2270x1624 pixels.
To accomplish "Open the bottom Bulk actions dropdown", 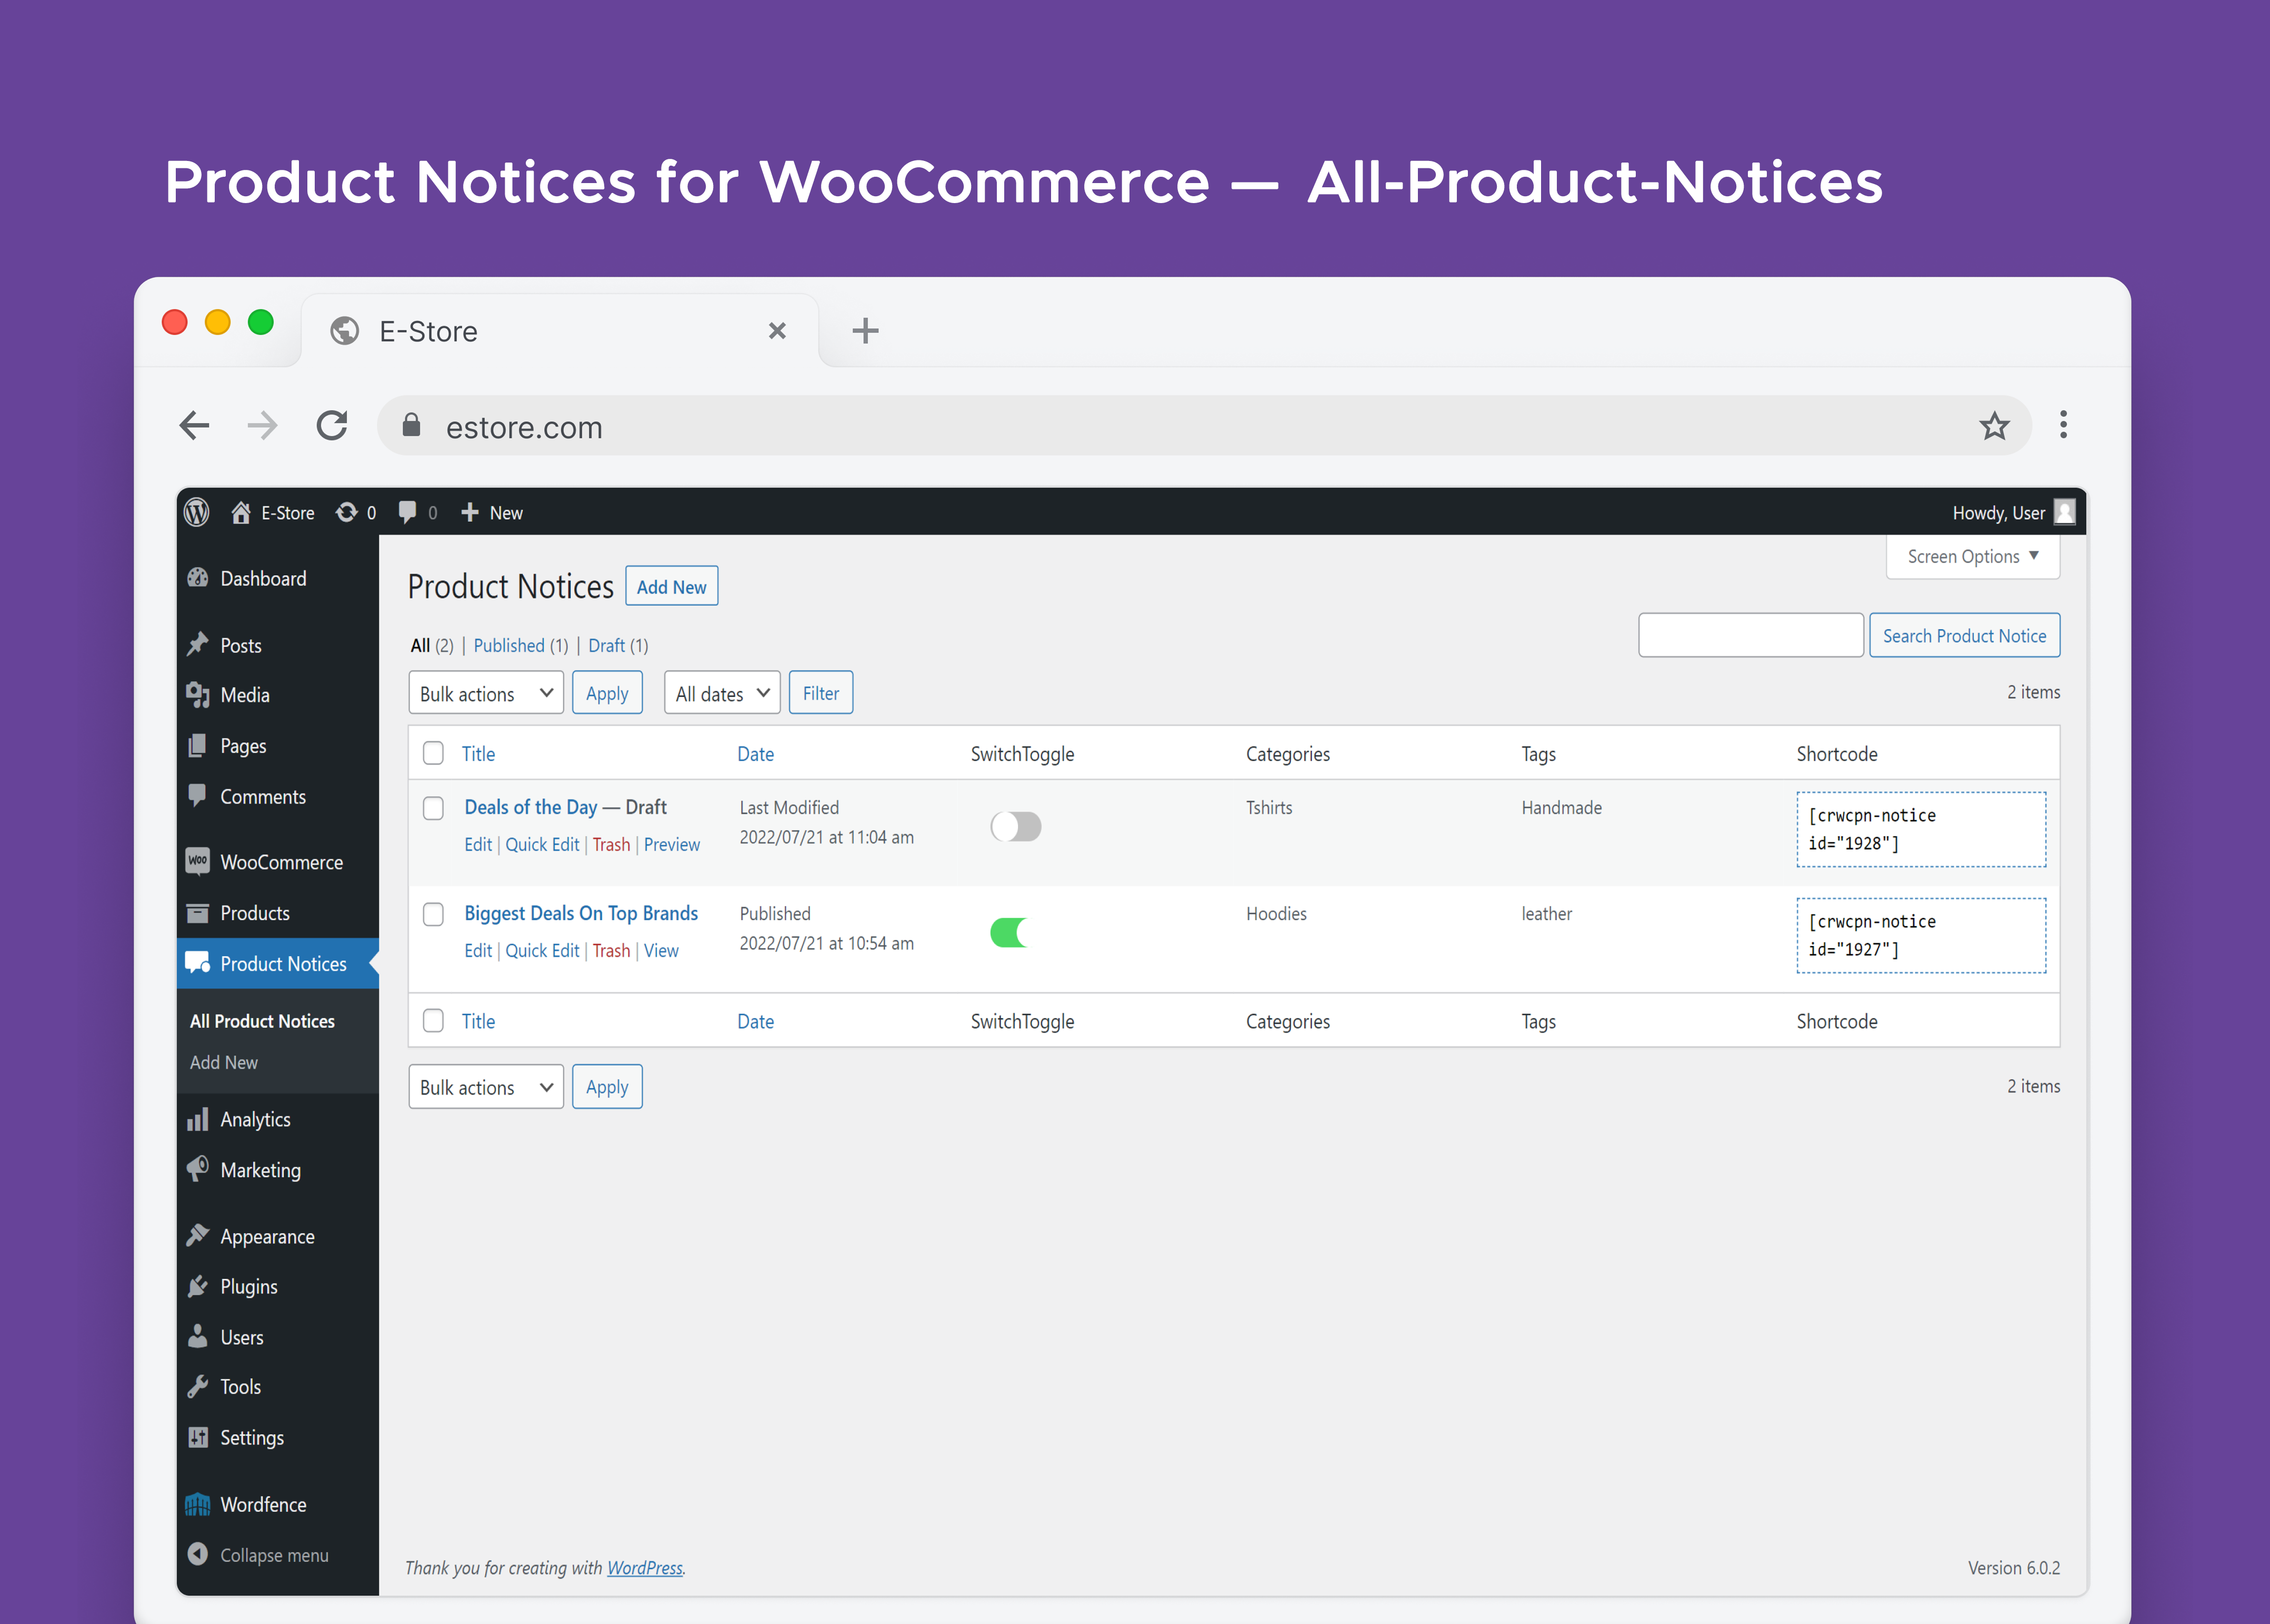I will [486, 1087].
